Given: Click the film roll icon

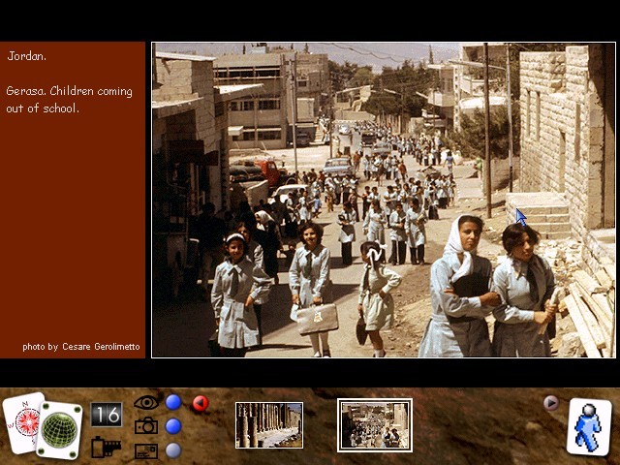Looking at the screenshot, I should 106,448.
